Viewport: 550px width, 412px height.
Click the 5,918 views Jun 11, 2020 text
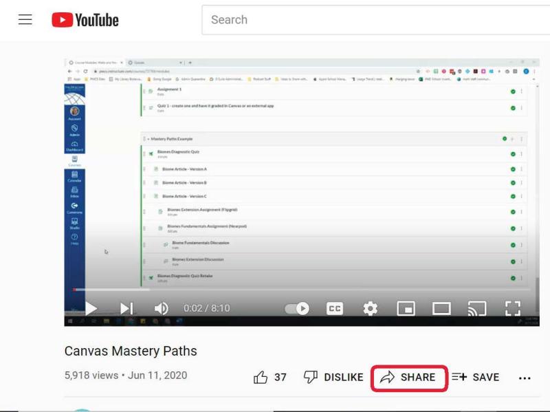(x=126, y=375)
